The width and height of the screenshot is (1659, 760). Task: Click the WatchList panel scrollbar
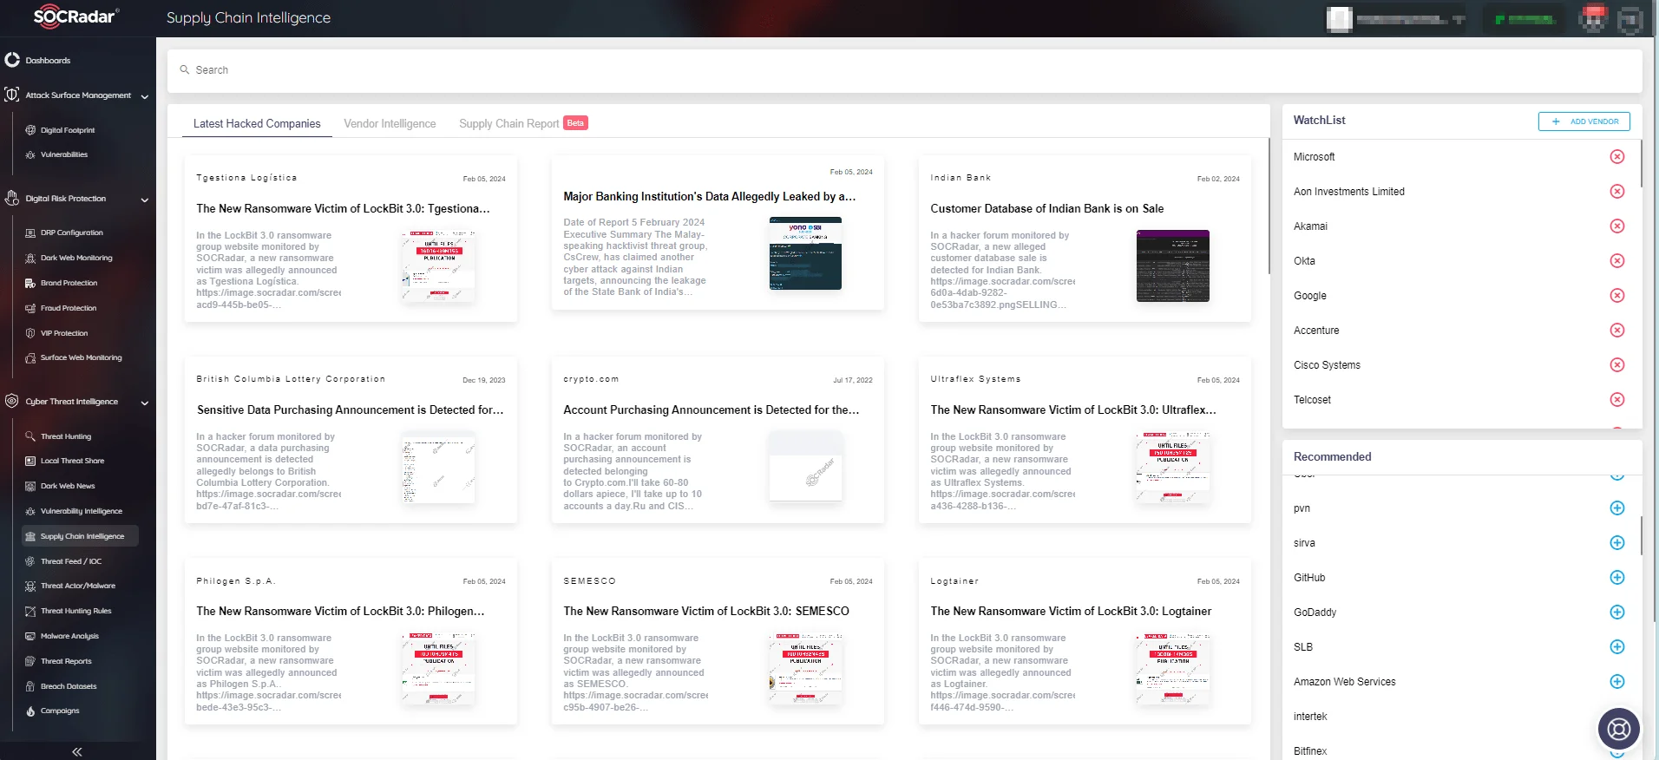(x=1641, y=163)
